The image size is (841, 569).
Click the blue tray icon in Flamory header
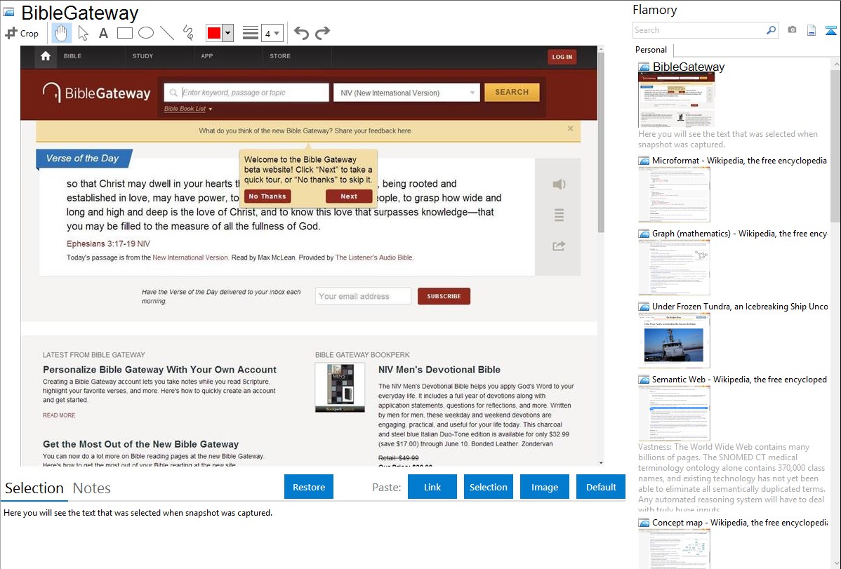830,30
